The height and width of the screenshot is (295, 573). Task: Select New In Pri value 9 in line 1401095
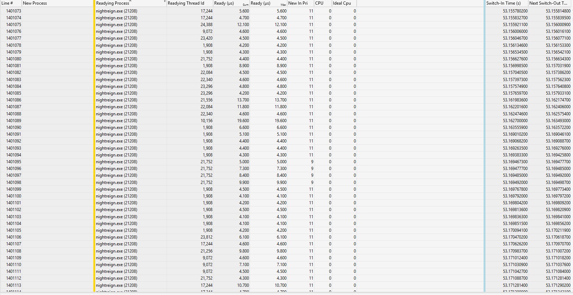tap(312, 162)
